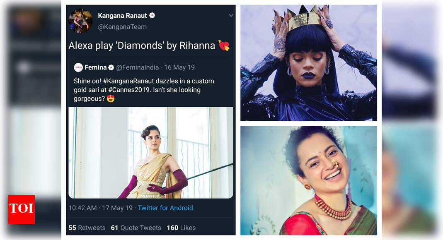The height and width of the screenshot is (240, 443).
Task: View the 55 Retweets list
Action: (87, 228)
